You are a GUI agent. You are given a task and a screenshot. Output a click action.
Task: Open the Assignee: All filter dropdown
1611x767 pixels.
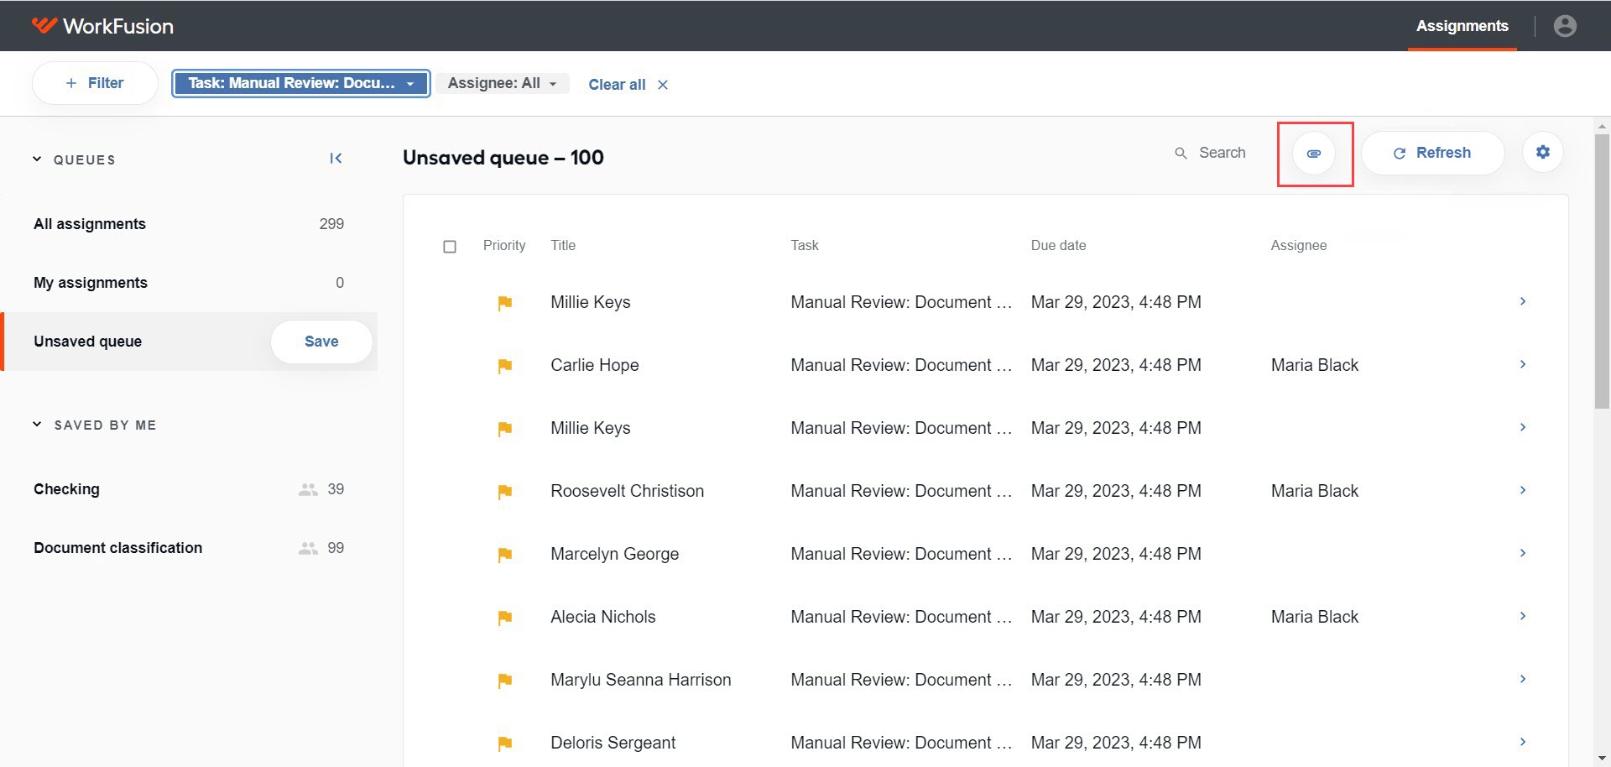(502, 83)
